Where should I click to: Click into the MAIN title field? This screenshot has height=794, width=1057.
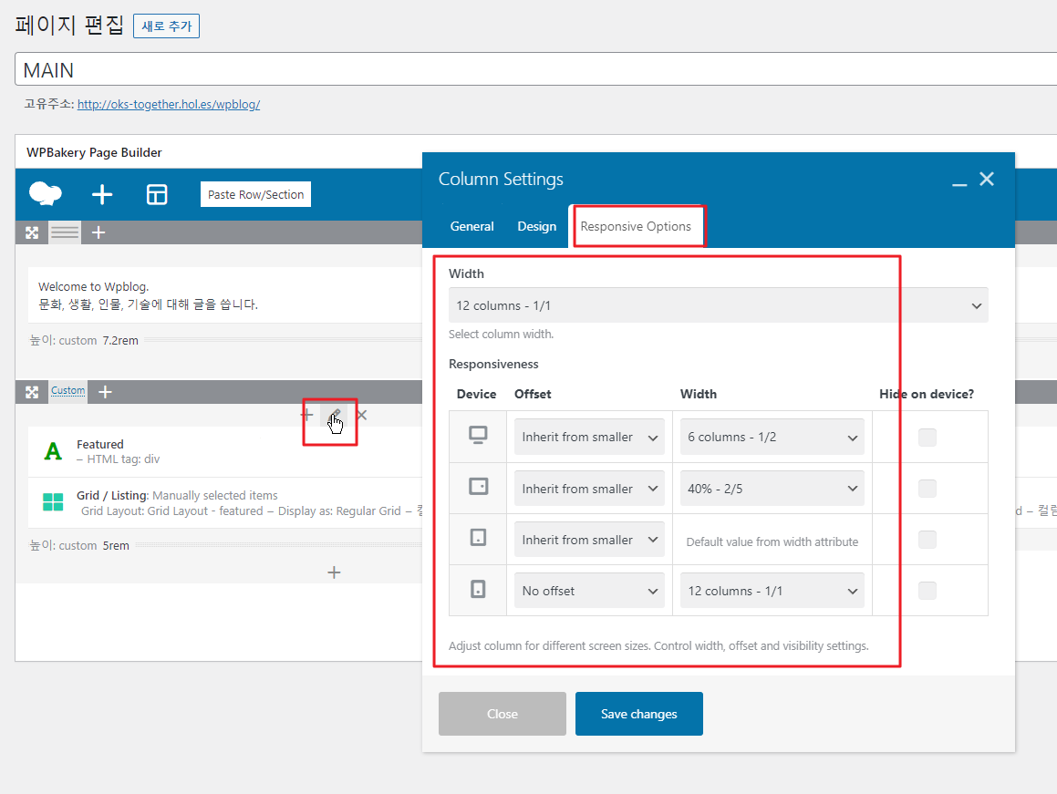[x=536, y=69]
